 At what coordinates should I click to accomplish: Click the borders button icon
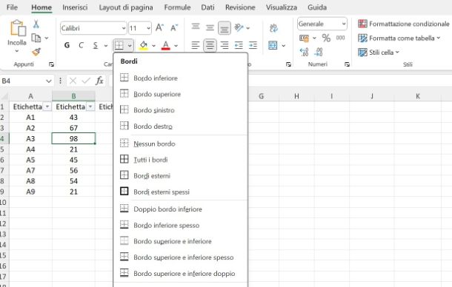119,45
